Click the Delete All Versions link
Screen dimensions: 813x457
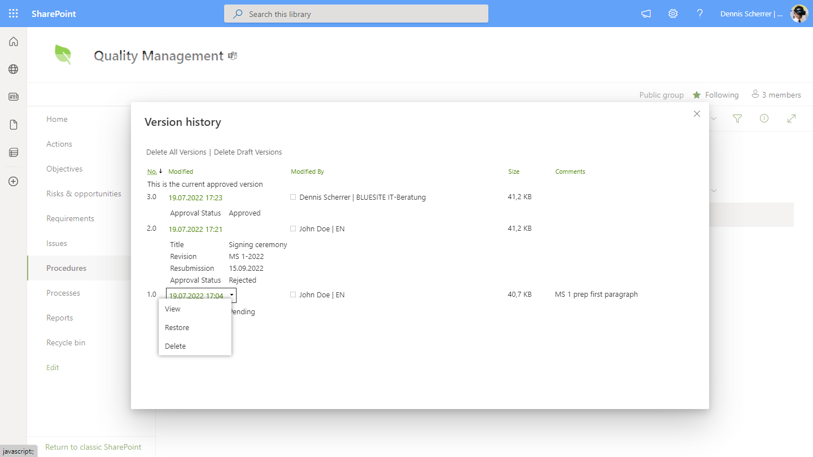tap(176, 152)
